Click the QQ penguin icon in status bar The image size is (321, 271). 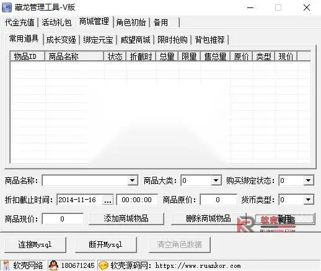54,265
